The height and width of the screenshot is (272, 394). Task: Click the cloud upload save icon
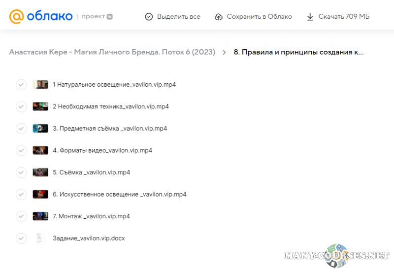click(219, 17)
